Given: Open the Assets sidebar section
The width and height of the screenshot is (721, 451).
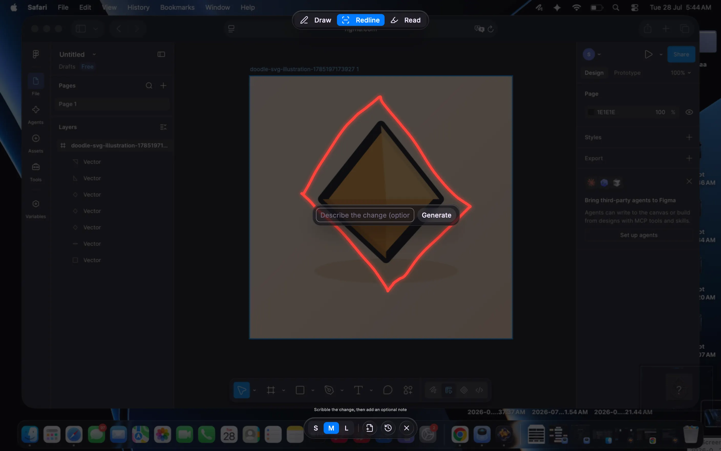Looking at the screenshot, I should [x=36, y=144].
